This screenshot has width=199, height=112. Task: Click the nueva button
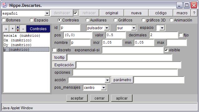point(136,13)
